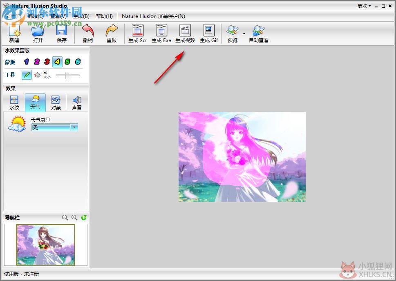Generate executable via 生成 Exe icon
396x281 pixels.
161,33
